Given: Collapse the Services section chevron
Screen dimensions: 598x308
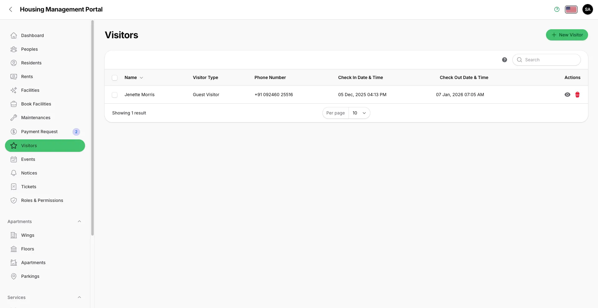Looking at the screenshot, I should coord(79,297).
